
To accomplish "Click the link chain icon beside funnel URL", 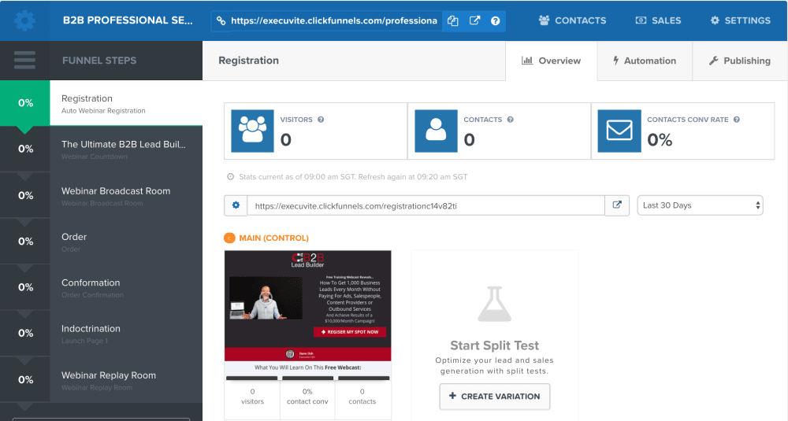I will [x=221, y=20].
